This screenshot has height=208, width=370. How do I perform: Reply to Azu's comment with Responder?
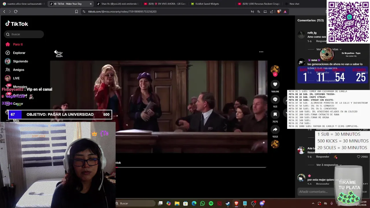323,157
